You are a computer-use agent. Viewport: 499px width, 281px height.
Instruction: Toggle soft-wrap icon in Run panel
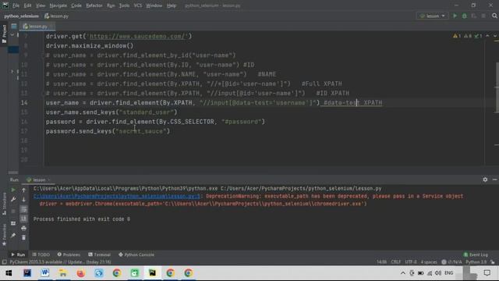pos(23,209)
